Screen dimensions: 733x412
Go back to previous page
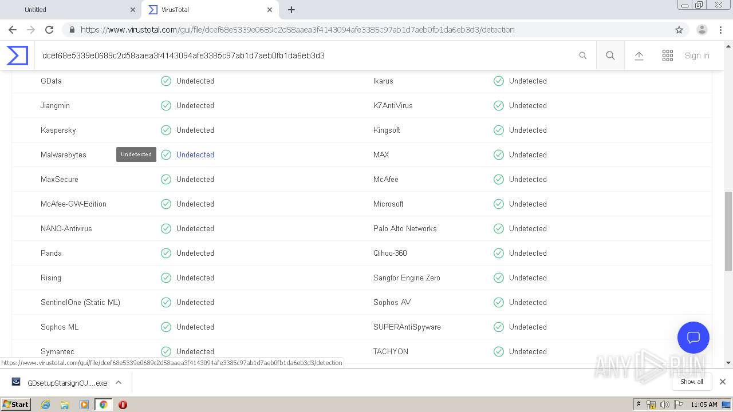click(13, 30)
